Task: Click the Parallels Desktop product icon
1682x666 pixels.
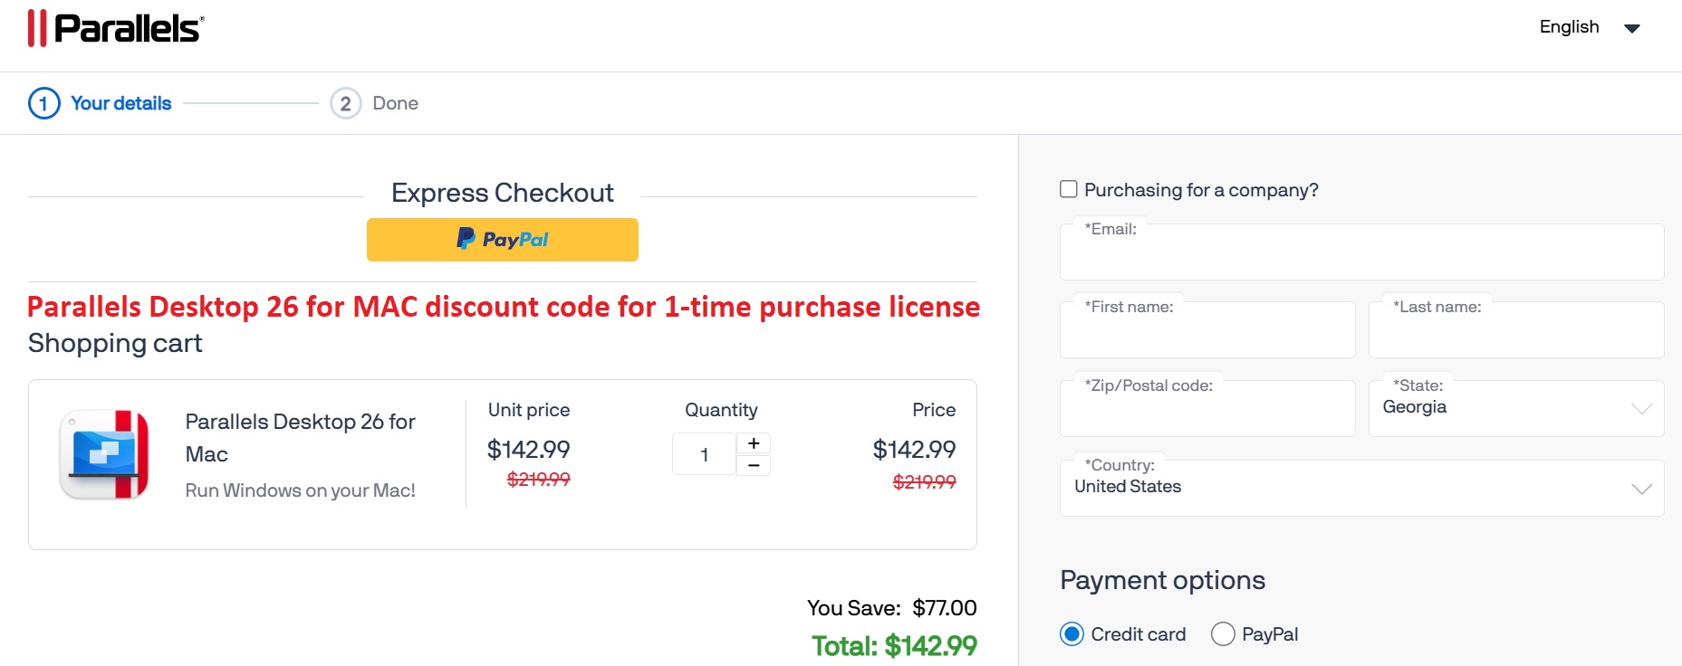Action: [x=104, y=454]
